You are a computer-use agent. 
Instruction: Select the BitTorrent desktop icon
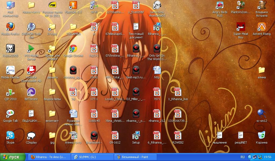[31, 92]
